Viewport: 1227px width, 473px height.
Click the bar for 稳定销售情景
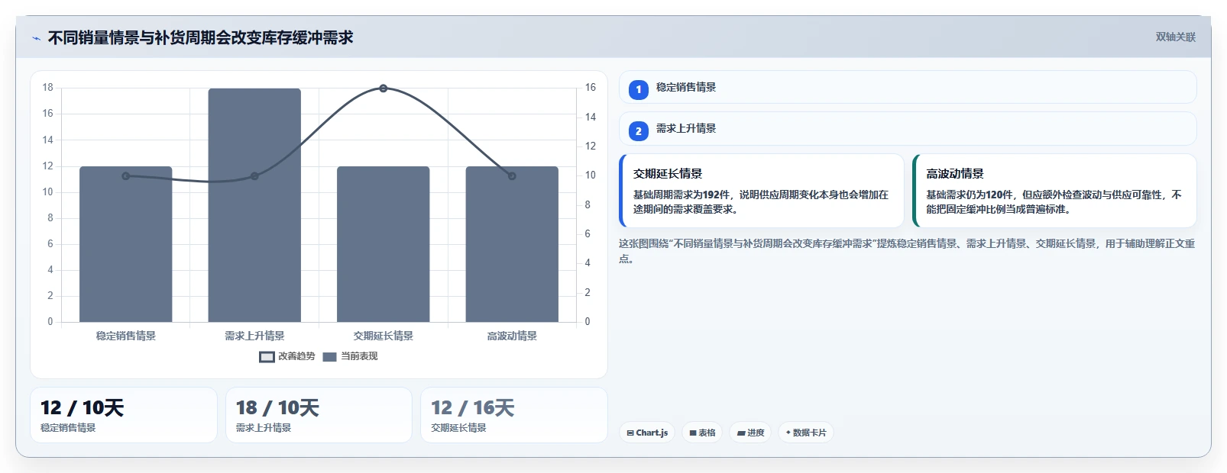126,244
